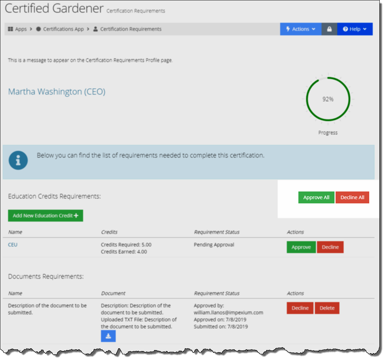Click the Decline All button

tap(352, 197)
